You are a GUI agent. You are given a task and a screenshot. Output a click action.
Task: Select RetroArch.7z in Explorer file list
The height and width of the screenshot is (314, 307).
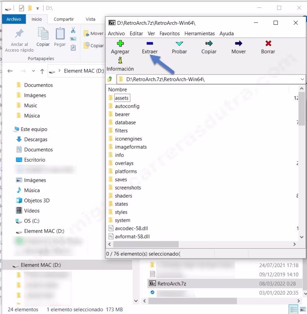[225, 283]
